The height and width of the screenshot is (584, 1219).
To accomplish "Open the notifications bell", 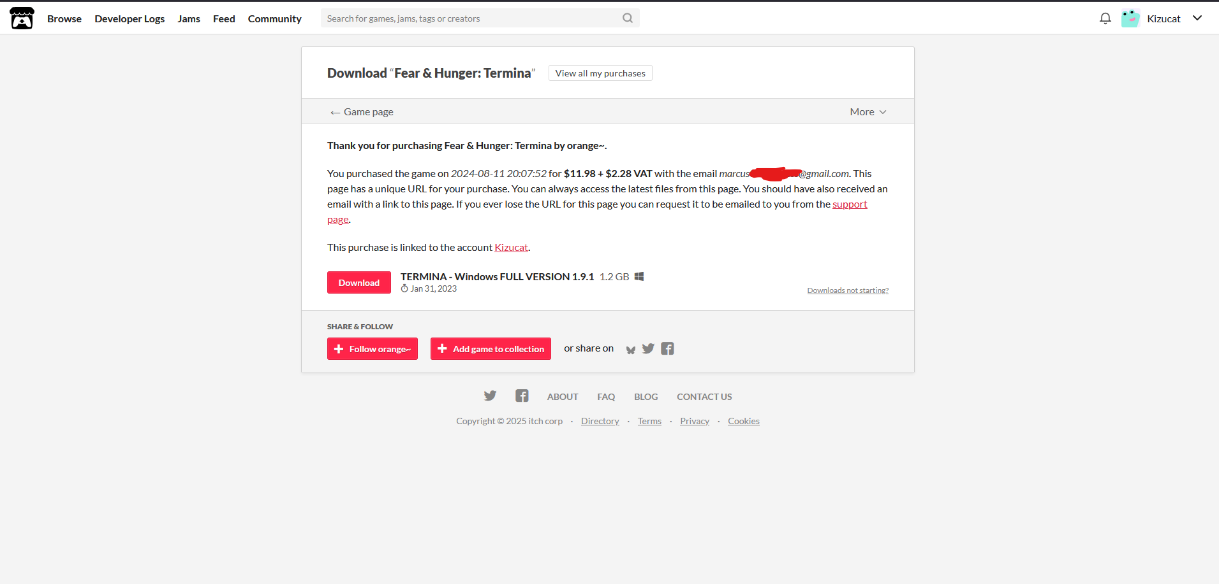I will point(1105,18).
